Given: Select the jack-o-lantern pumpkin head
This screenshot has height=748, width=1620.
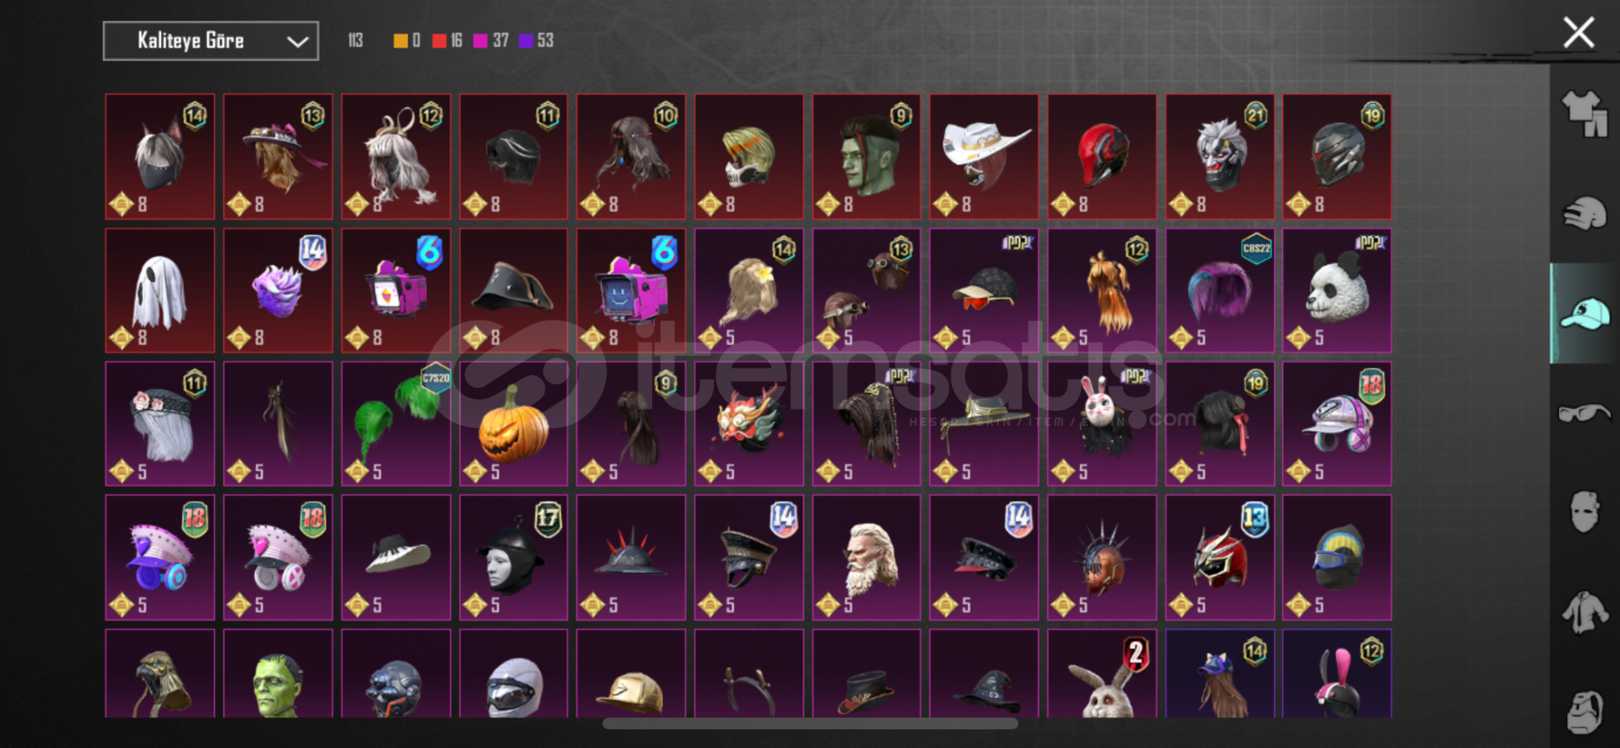Looking at the screenshot, I should pyautogui.click(x=514, y=423).
